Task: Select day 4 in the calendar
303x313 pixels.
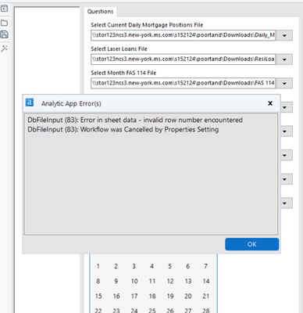Action: tap(151, 266)
